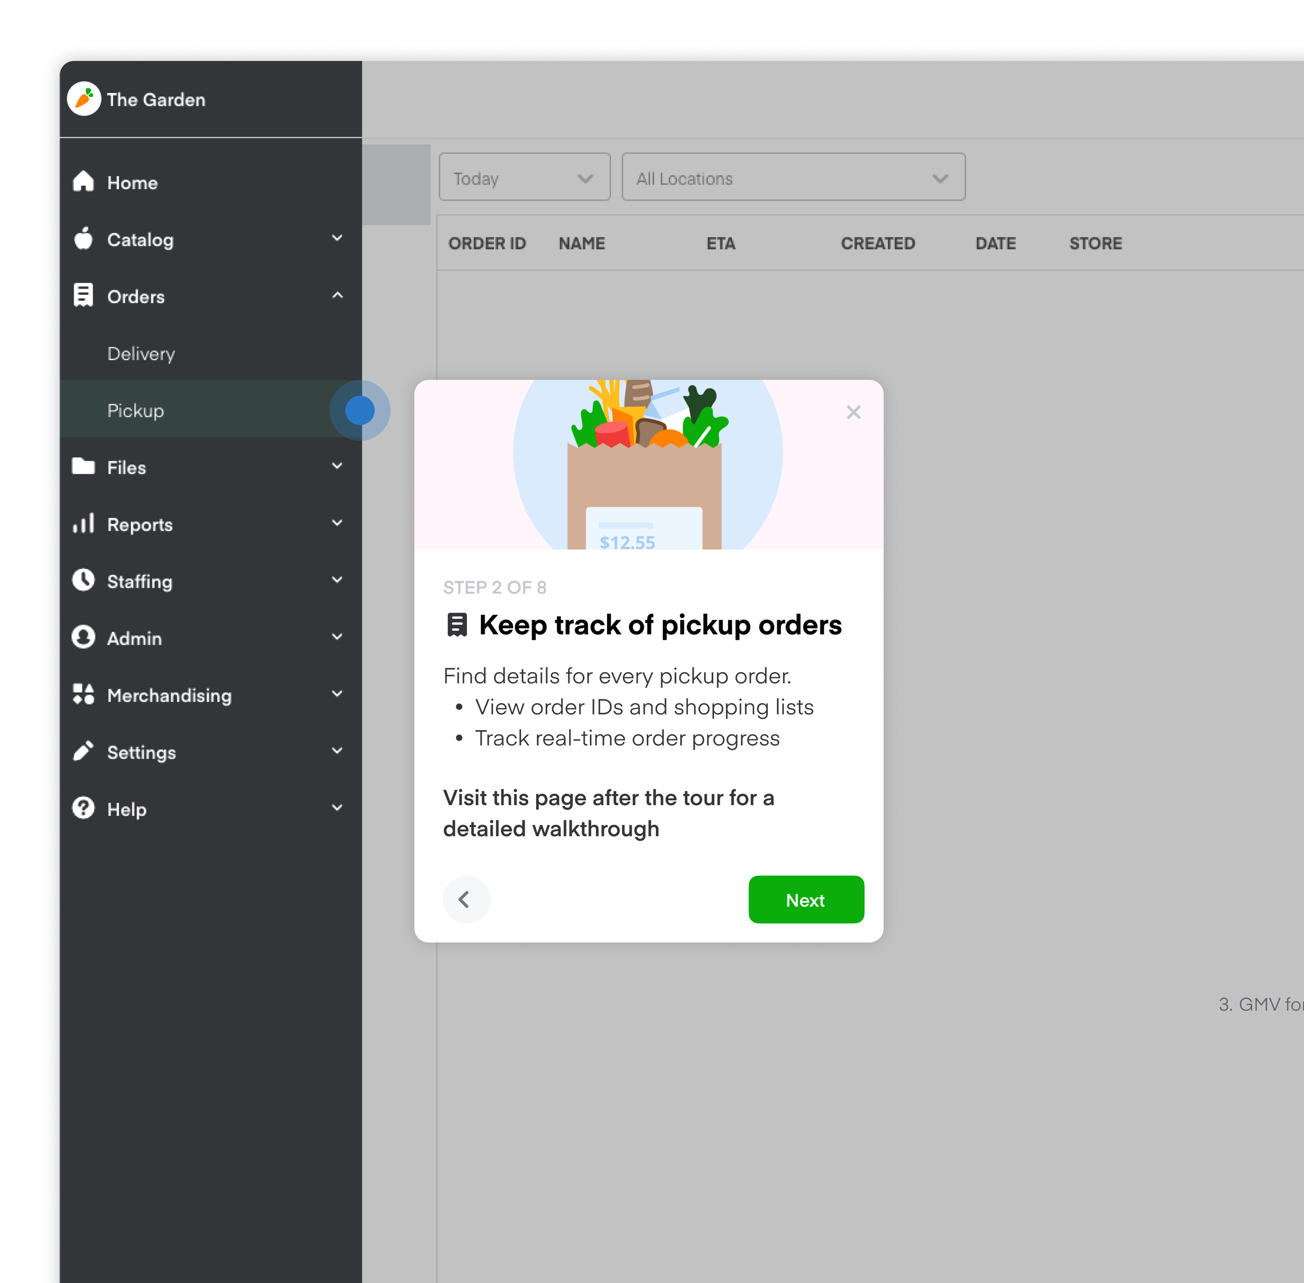Click the Help question mark icon

(x=83, y=808)
